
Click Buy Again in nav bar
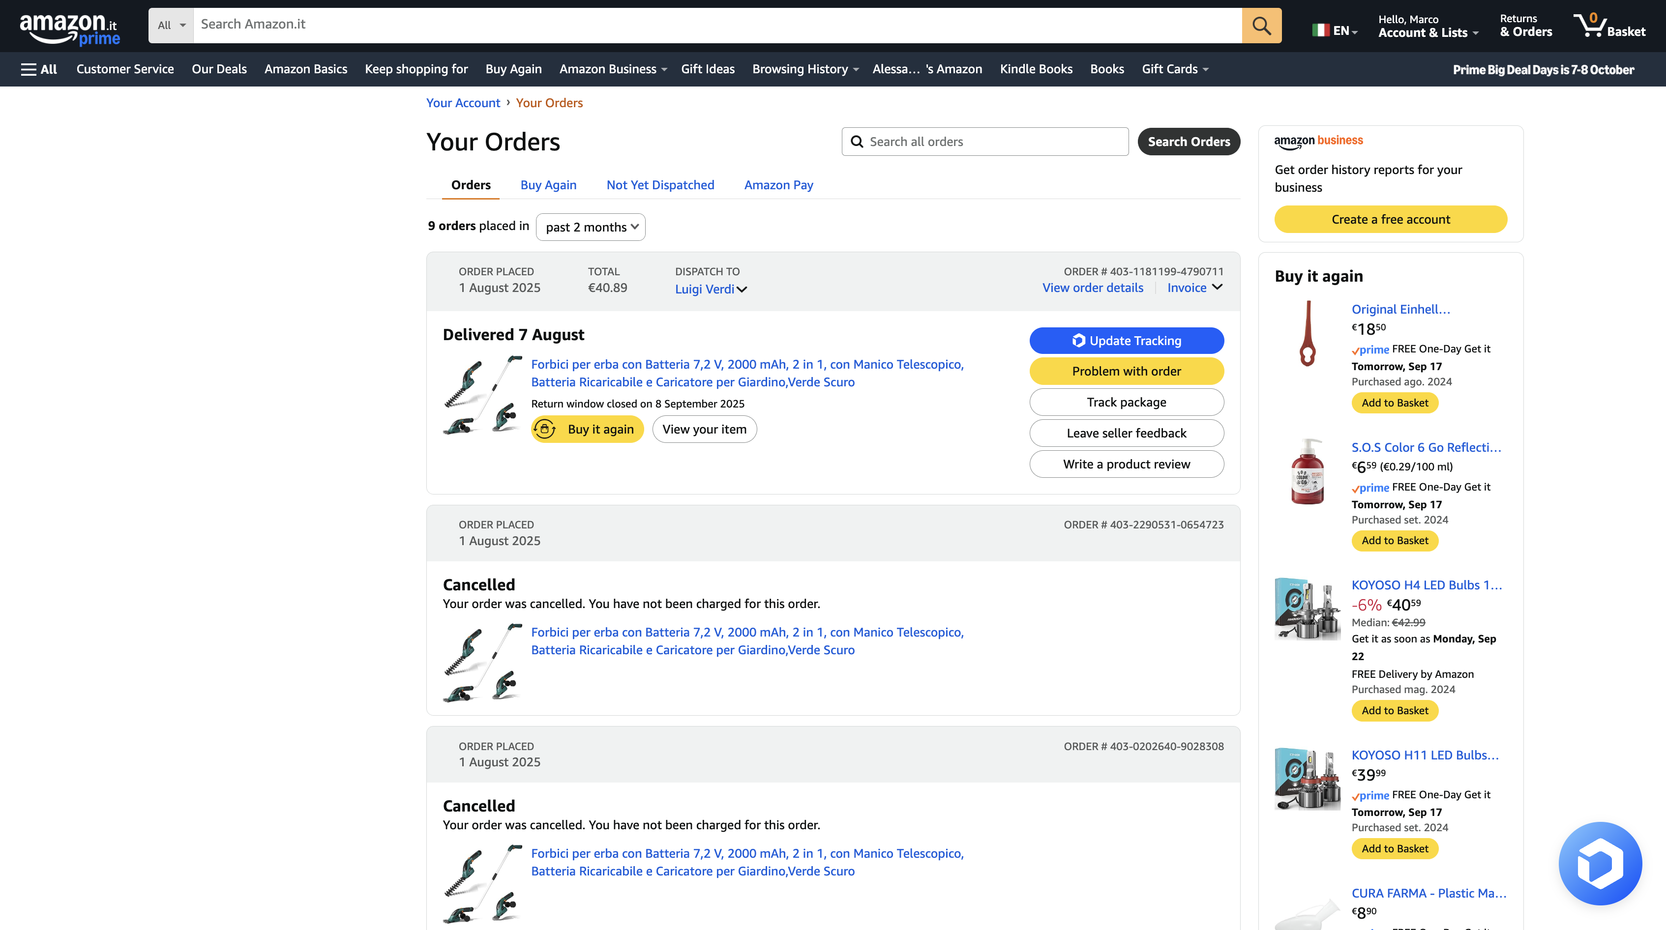pos(513,69)
